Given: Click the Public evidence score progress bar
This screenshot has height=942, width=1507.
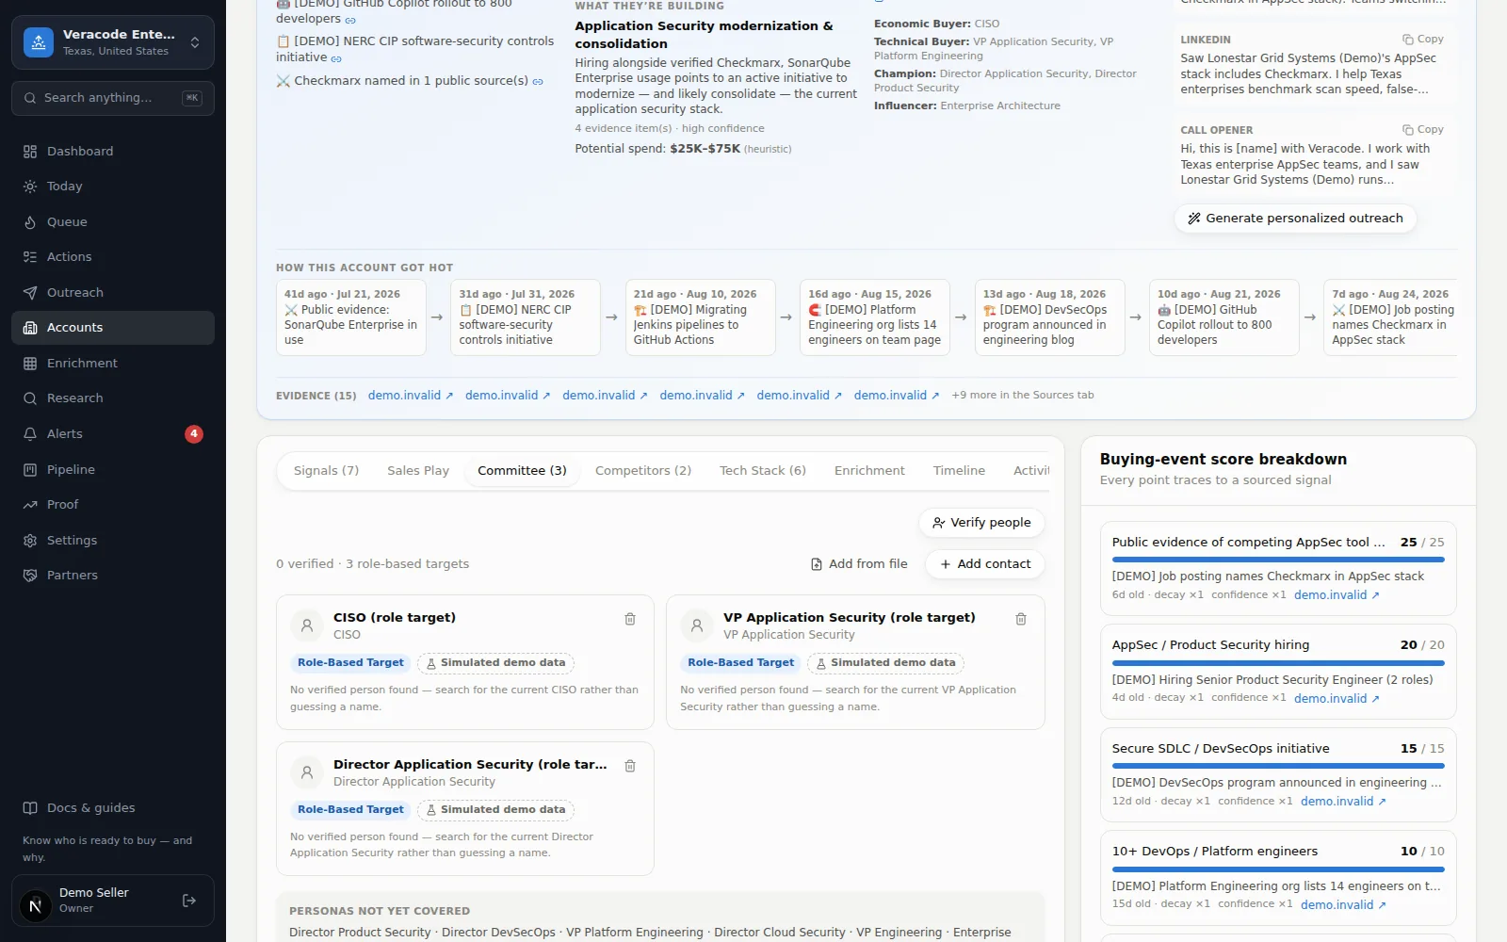Looking at the screenshot, I should 1278,560.
